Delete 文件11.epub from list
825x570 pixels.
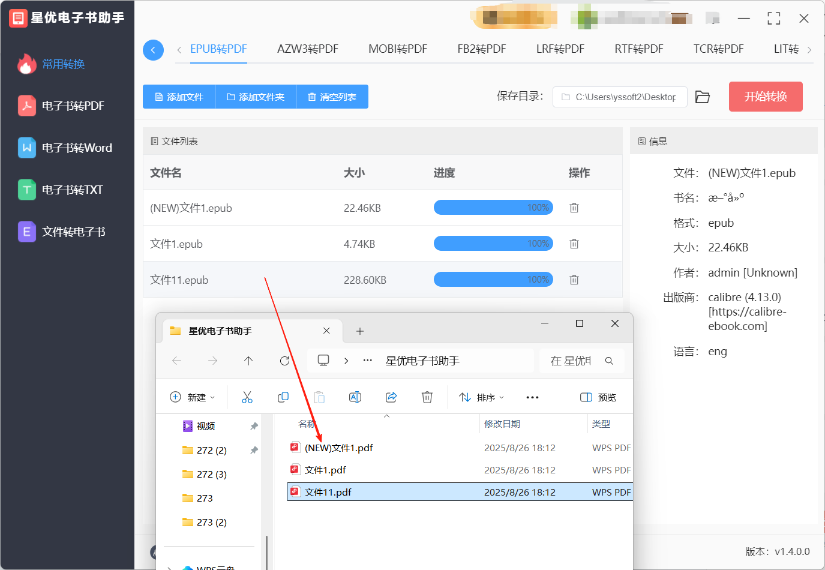574,280
